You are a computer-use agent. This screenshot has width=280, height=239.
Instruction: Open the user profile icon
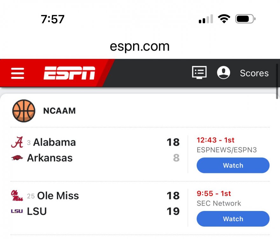point(223,73)
